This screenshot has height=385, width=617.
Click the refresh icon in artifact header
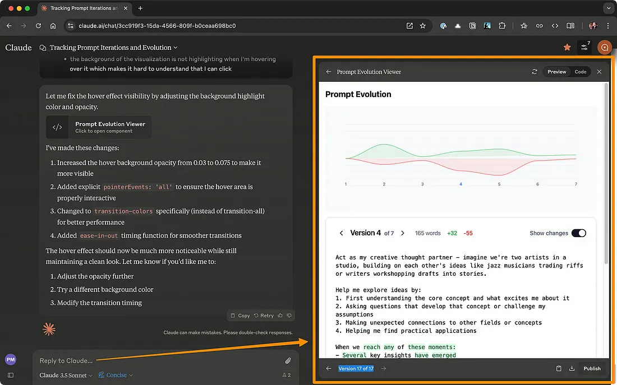[534, 72]
